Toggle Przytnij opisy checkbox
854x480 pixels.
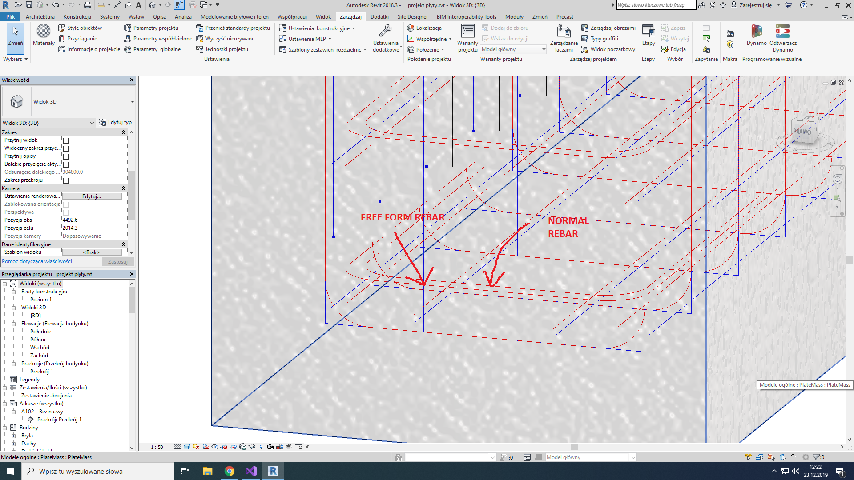click(66, 156)
